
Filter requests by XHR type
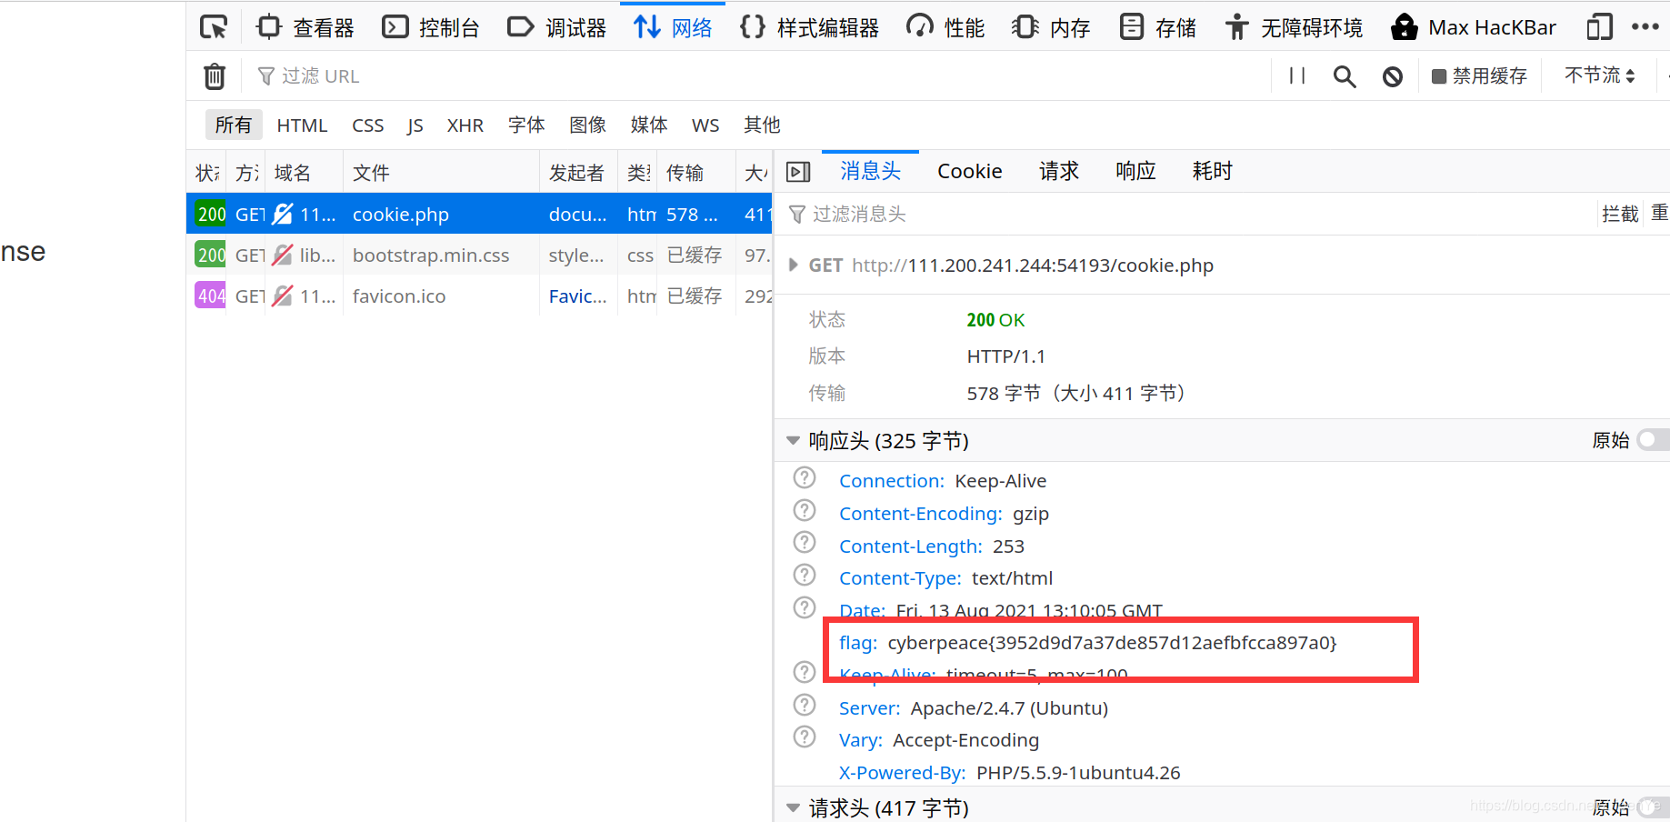tap(465, 125)
